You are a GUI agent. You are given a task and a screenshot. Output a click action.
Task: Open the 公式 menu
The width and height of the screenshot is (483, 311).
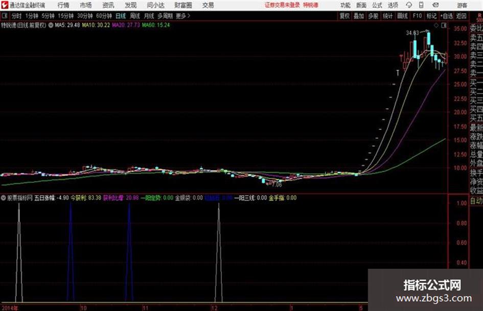(377, 5)
